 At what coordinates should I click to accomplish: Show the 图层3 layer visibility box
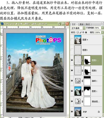click(72, 50)
